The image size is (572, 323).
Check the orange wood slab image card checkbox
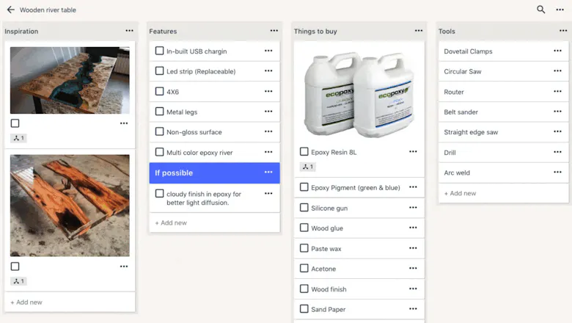(x=15, y=266)
